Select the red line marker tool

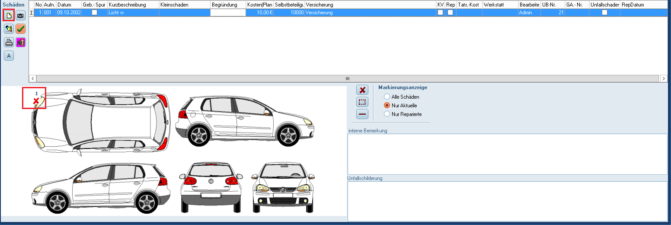click(x=362, y=114)
